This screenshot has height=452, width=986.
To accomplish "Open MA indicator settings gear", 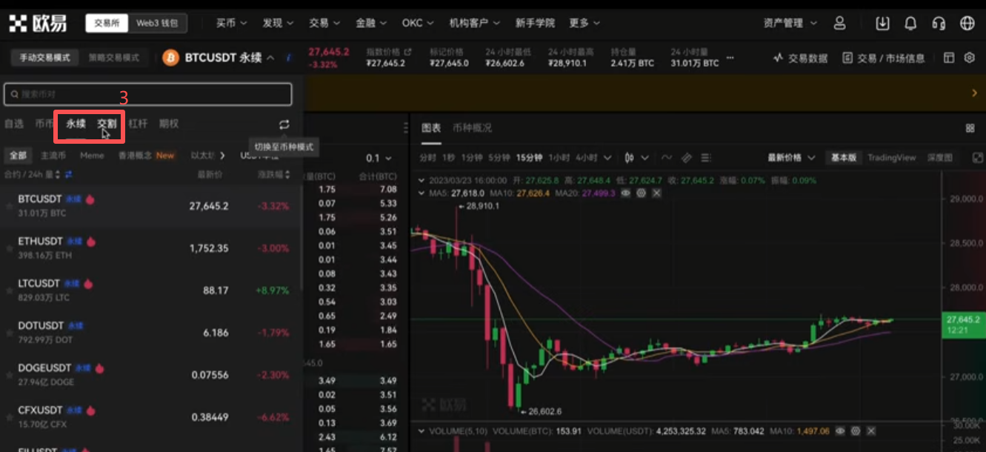I will [x=642, y=193].
